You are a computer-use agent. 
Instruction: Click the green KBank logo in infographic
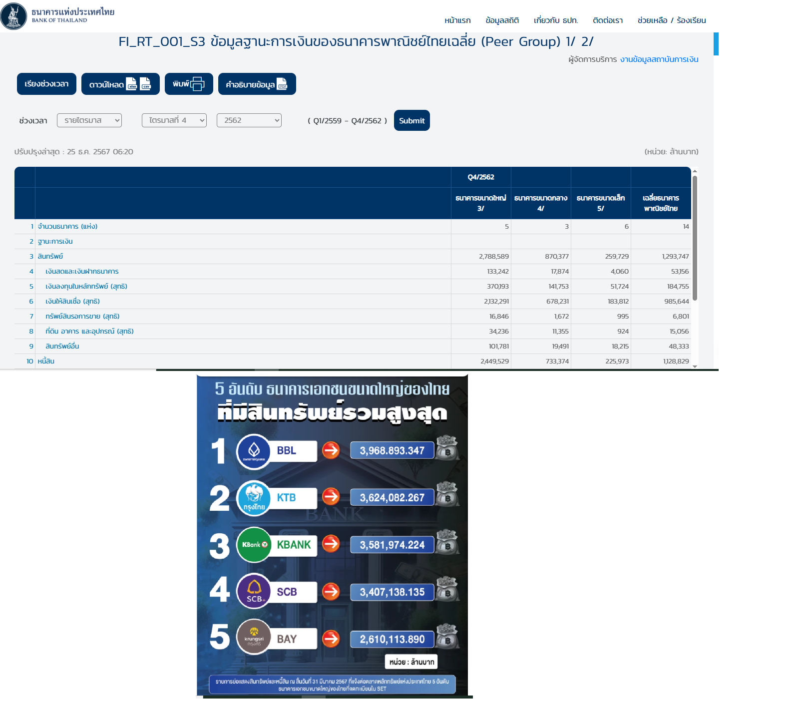pyautogui.click(x=254, y=544)
